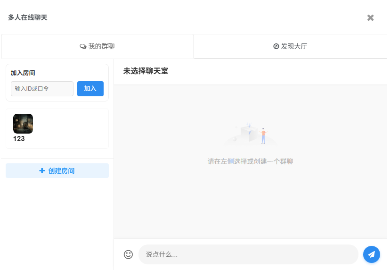Click the 创建房间 button
Viewport: 390px width, 270px height.
57,171
